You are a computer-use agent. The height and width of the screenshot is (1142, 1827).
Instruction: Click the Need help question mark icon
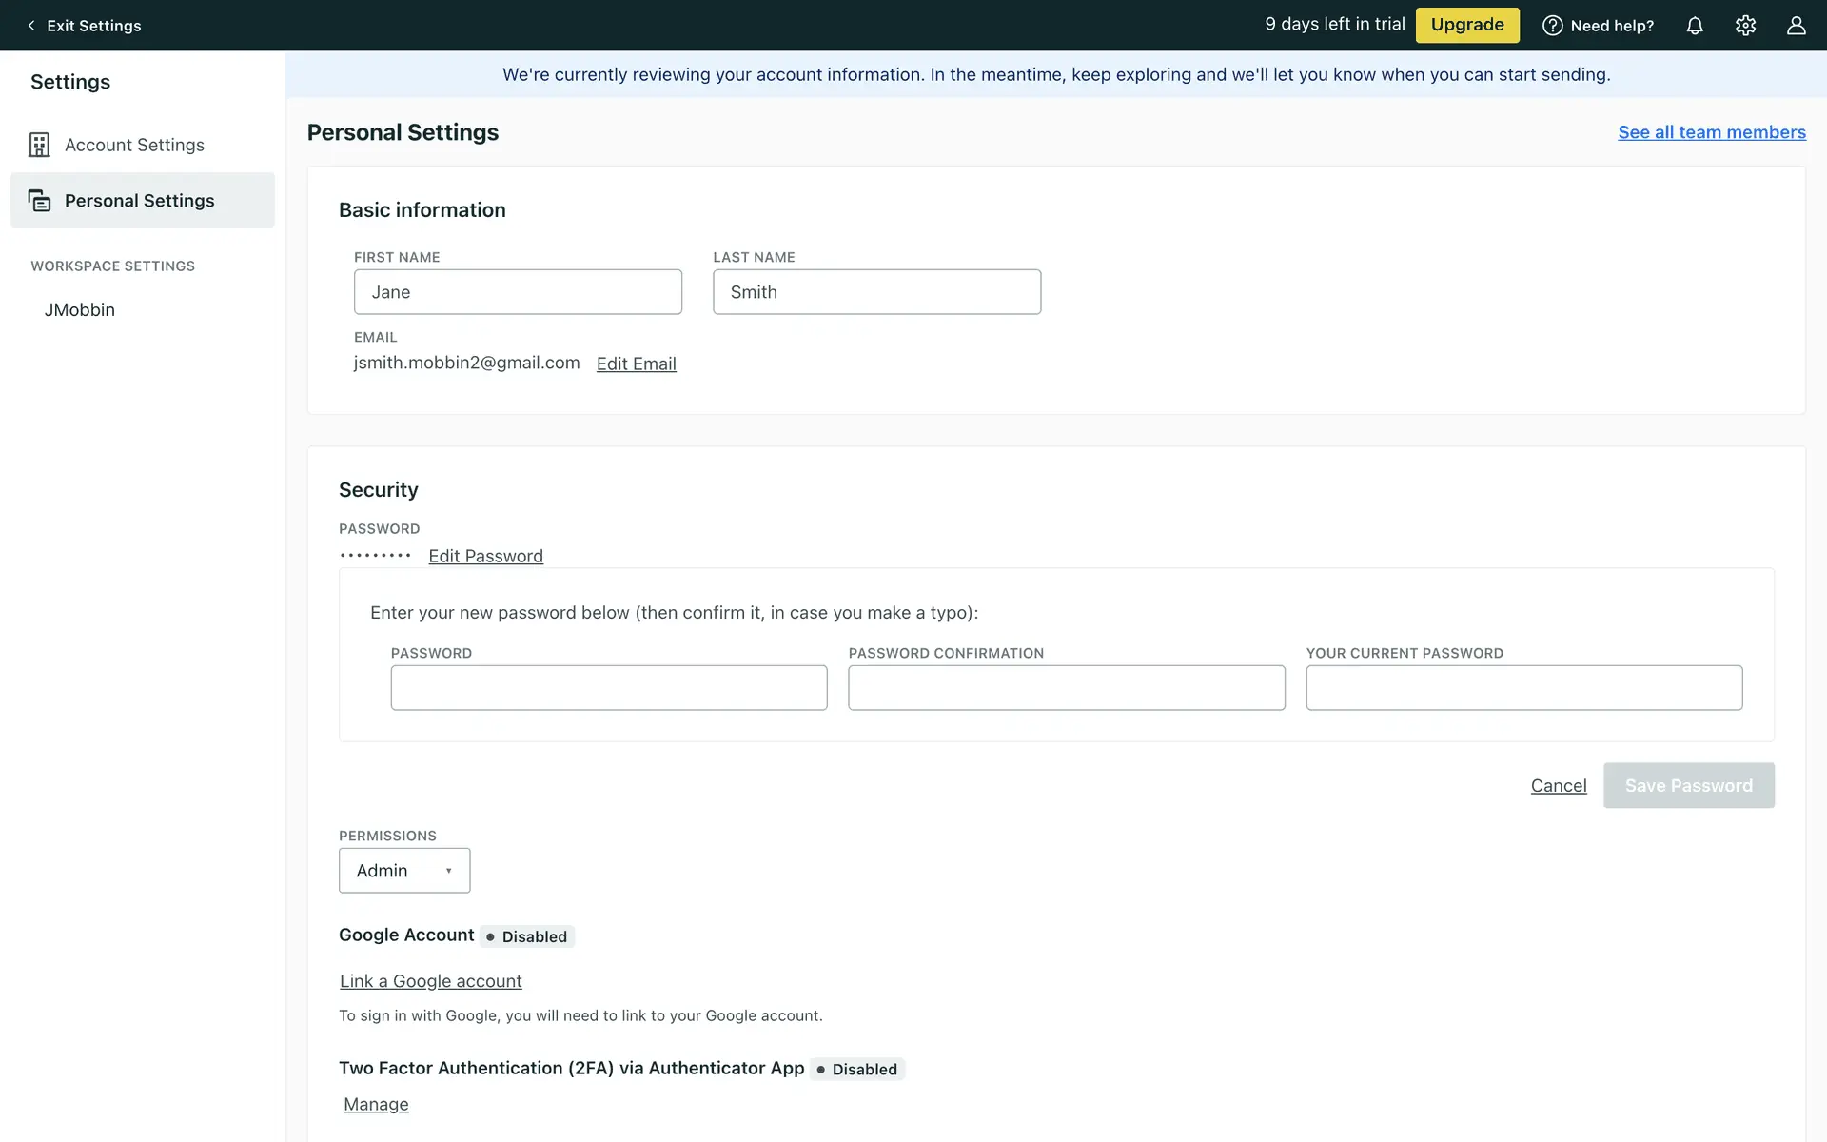[1552, 26]
